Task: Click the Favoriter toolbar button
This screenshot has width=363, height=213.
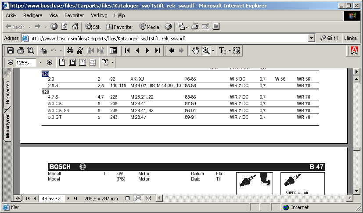Action: (x=120, y=27)
